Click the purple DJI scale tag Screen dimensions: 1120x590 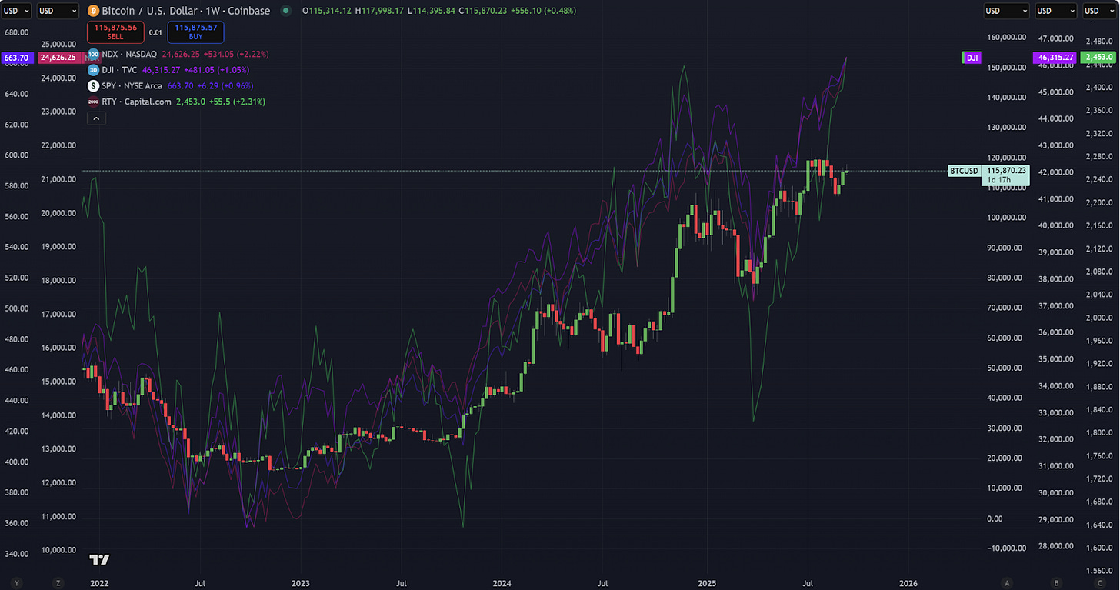click(972, 57)
